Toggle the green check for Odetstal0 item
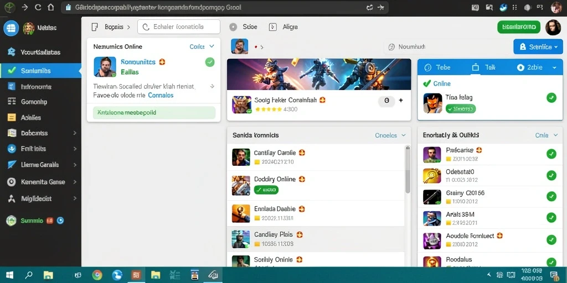Image resolution: width=567 pixels, height=283 pixels. [551, 175]
